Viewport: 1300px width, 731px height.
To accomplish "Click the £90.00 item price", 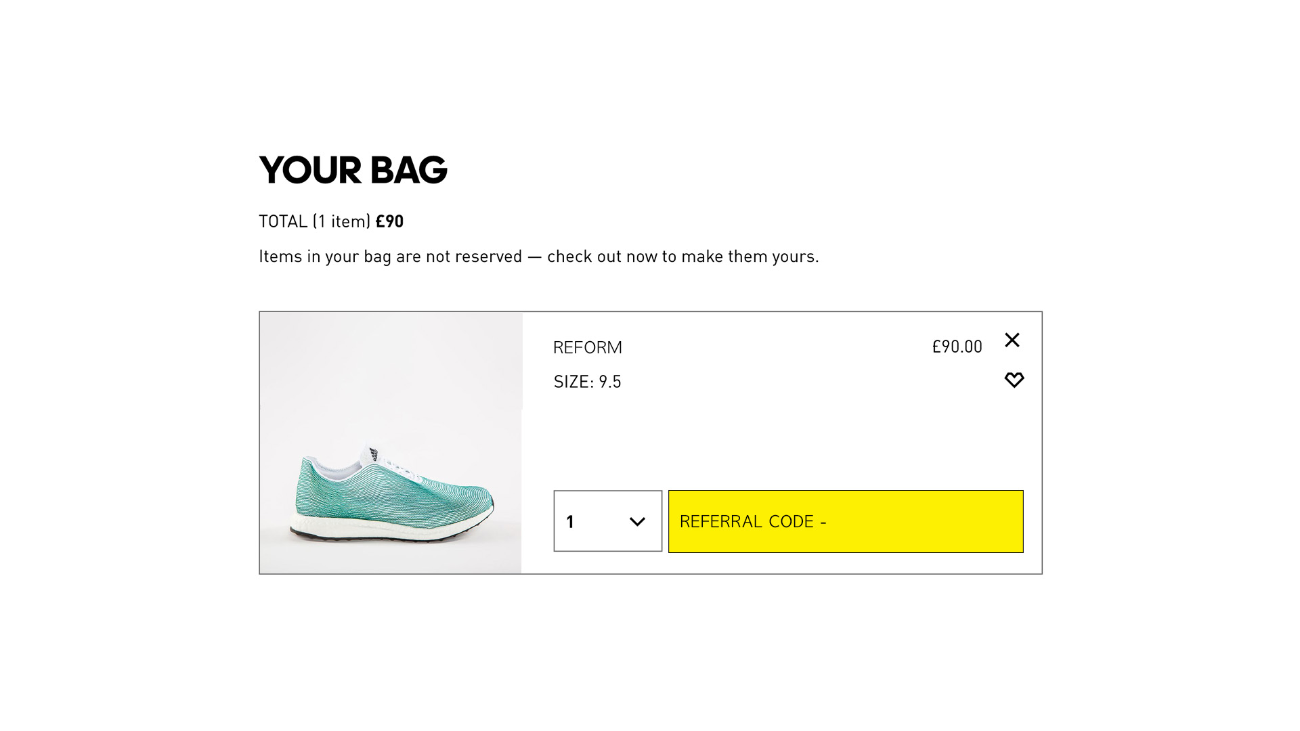I will pyautogui.click(x=957, y=347).
